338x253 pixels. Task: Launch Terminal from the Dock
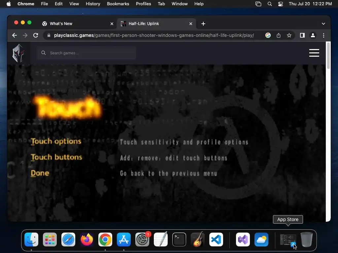(x=179, y=239)
